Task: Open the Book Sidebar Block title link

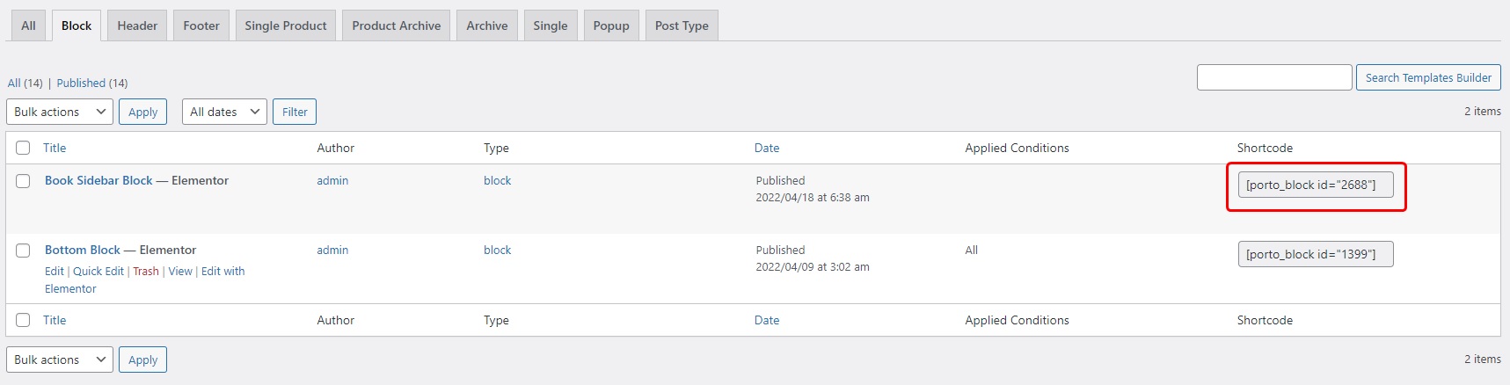Action: [x=98, y=180]
